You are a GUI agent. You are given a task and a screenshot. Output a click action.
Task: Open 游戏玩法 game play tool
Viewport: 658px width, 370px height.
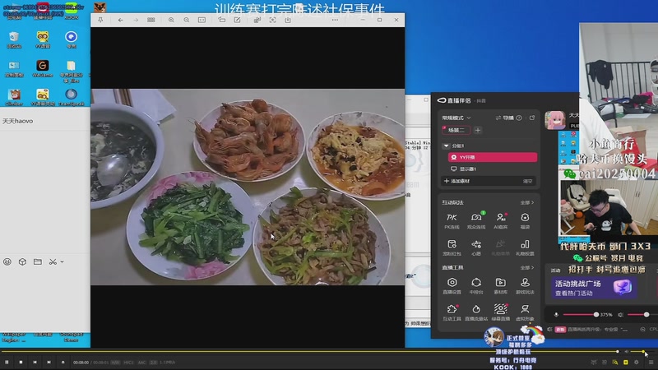(525, 285)
